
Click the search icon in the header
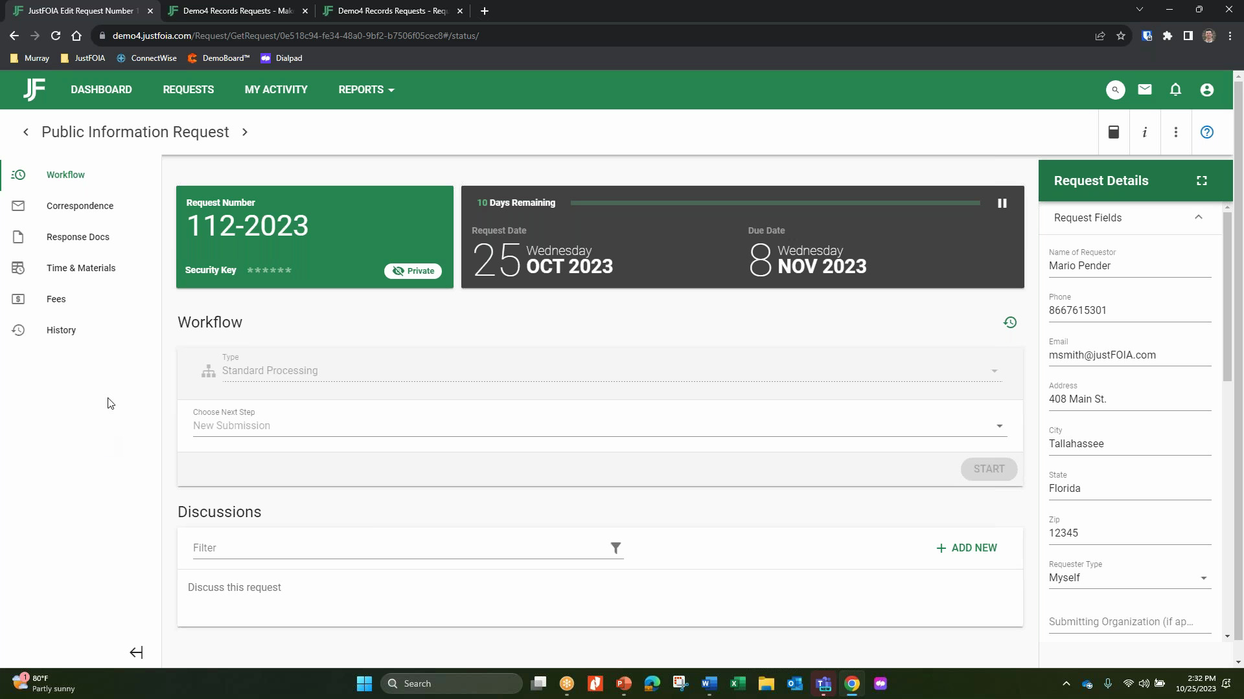pos(1115,90)
